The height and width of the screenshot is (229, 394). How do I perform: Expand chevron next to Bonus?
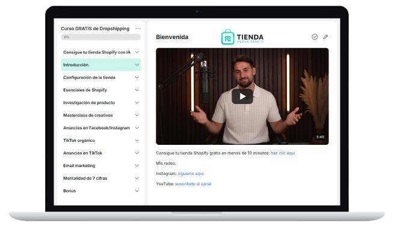click(137, 191)
